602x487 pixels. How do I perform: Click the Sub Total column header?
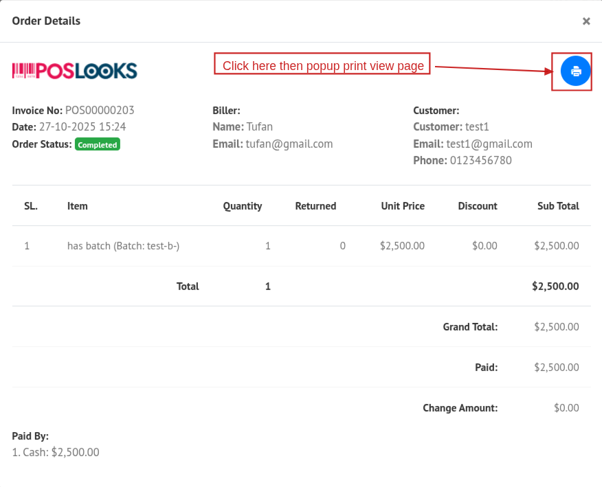click(558, 206)
